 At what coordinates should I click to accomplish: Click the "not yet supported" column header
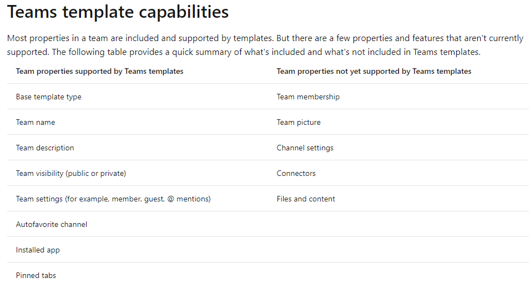(373, 71)
